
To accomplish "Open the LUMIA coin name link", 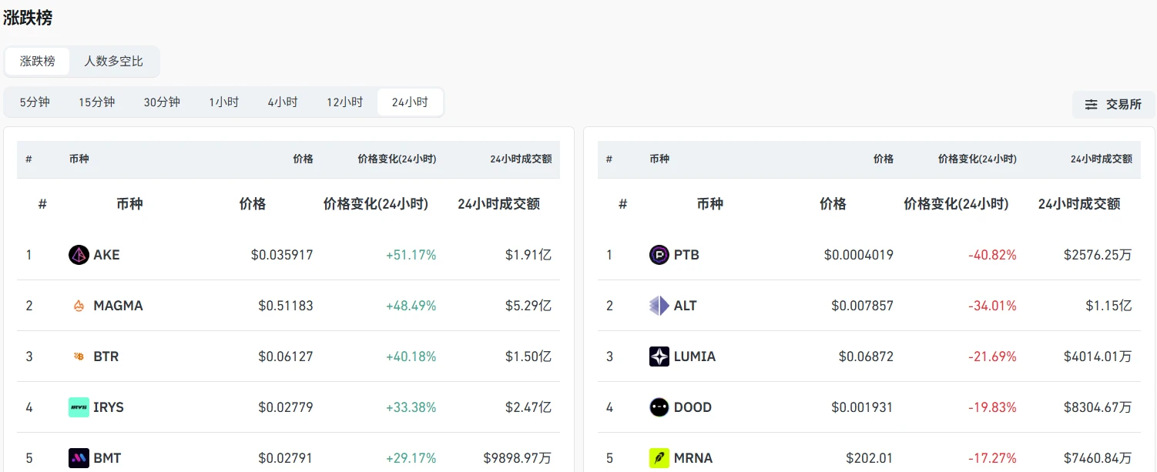I will 695,357.
